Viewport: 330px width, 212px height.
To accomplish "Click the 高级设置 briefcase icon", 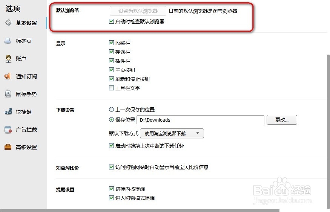I will tap(8, 147).
